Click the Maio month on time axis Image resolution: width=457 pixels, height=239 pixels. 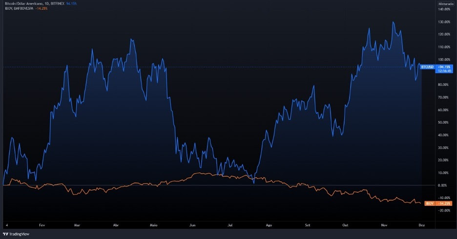pyautogui.click(x=154, y=225)
